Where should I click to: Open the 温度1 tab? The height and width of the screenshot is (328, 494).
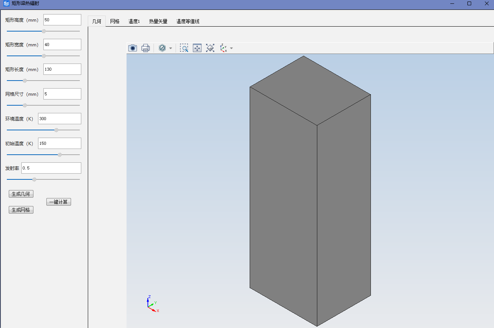134,21
